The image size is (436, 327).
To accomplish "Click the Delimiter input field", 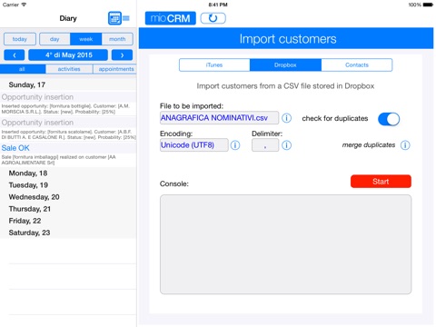I will click(x=265, y=145).
